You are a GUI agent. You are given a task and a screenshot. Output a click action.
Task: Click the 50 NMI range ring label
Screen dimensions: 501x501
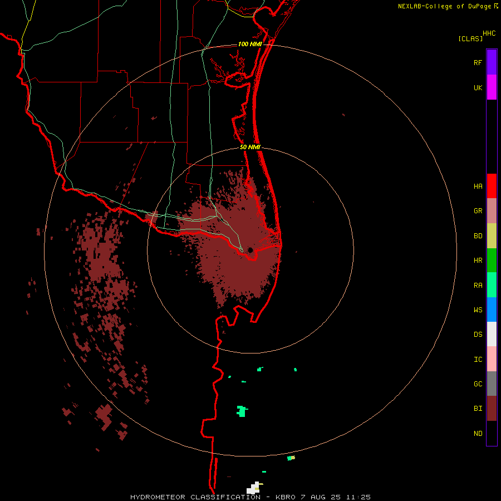pyautogui.click(x=250, y=147)
